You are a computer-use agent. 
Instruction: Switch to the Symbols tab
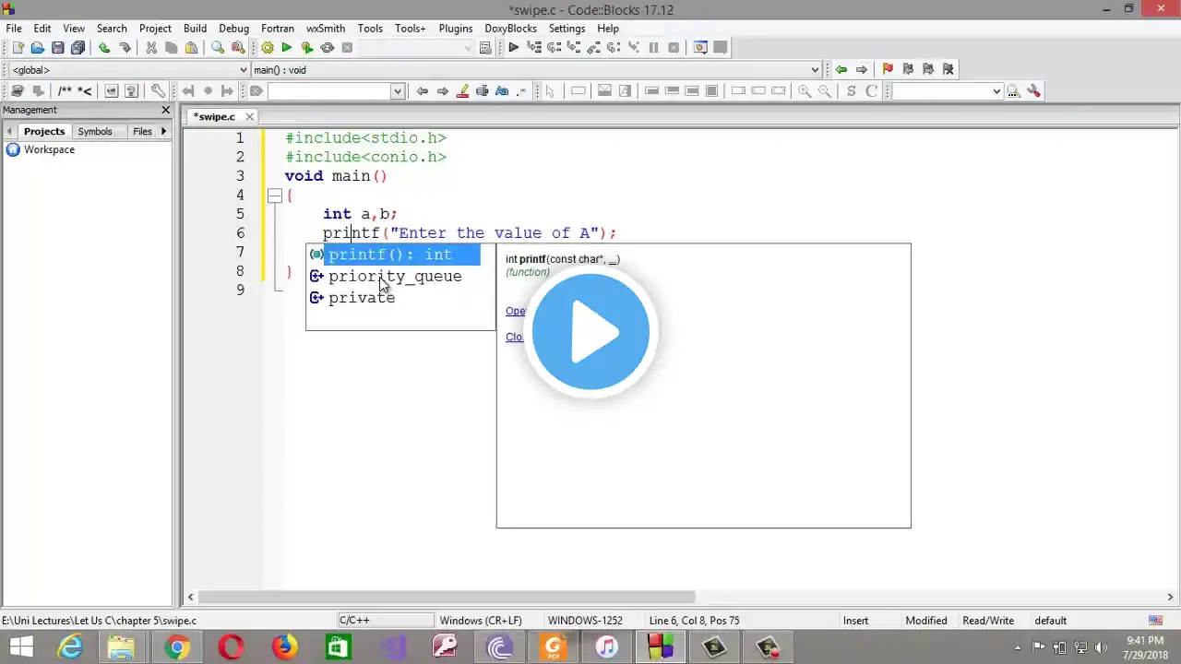(x=94, y=132)
